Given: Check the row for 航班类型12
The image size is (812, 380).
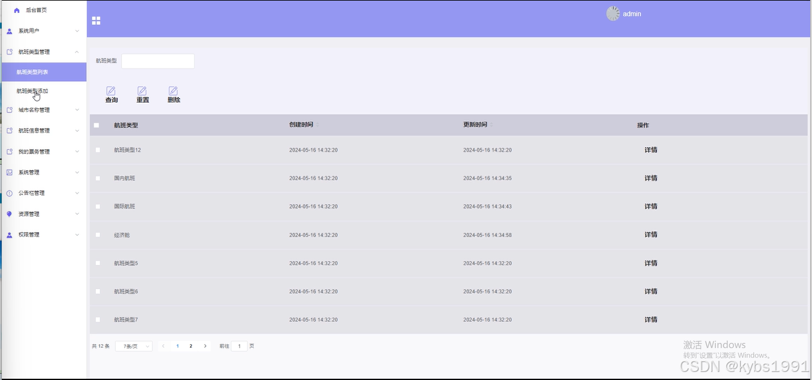Looking at the screenshot, I should (x=98, y=150).
